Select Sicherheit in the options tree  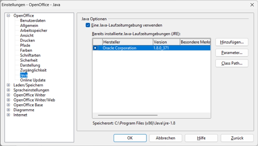(29, 60)
